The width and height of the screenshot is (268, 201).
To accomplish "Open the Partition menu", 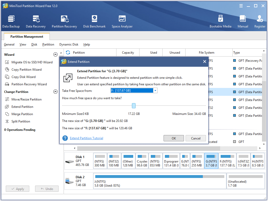I will pos(48,44).
